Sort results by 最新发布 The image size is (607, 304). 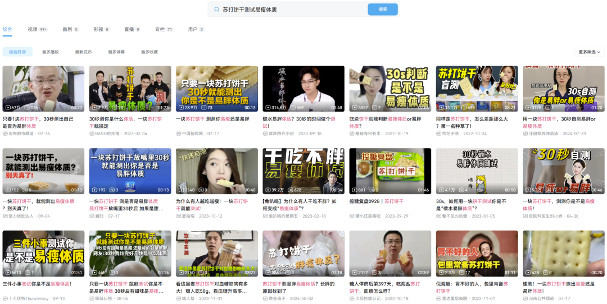click(x=83, y=52)
